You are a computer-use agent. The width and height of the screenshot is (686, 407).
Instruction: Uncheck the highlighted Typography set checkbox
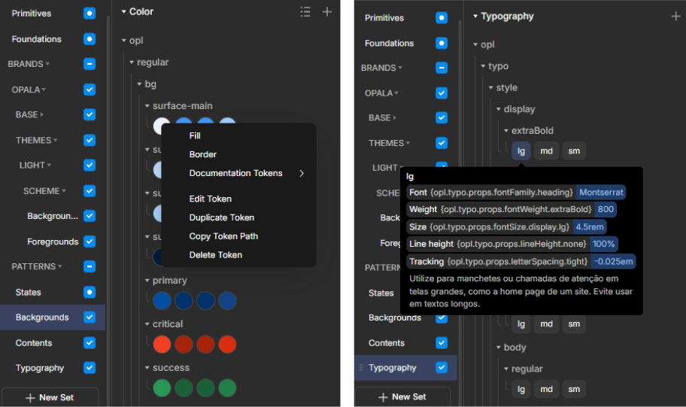(x=442, y=368)
